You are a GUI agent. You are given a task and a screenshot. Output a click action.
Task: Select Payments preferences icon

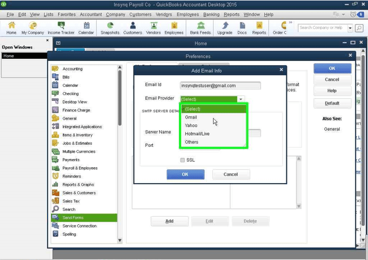click(x=56, y=160)
